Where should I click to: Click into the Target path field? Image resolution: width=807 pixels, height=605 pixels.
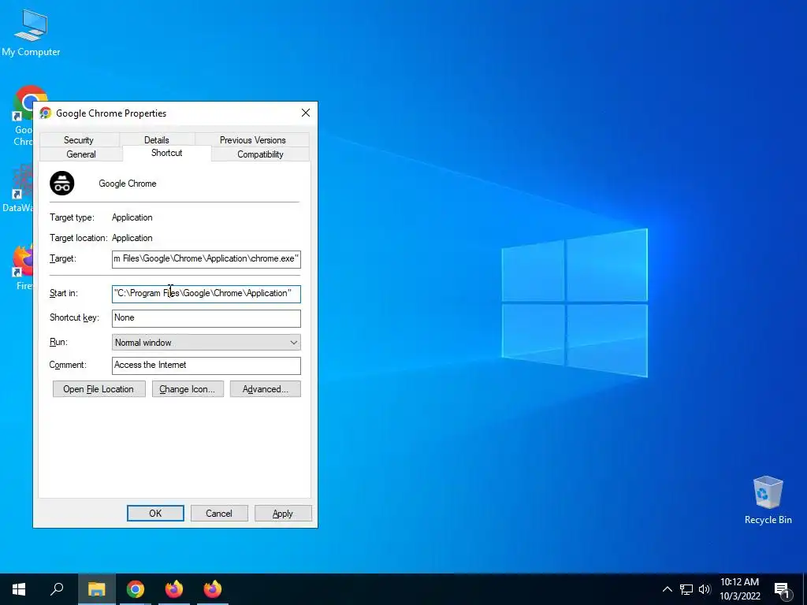[206, 258]
